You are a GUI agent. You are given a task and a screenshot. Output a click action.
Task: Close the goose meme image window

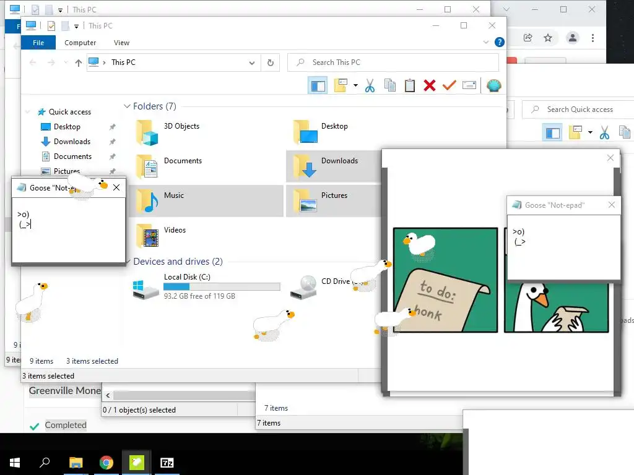click(610, 158)
